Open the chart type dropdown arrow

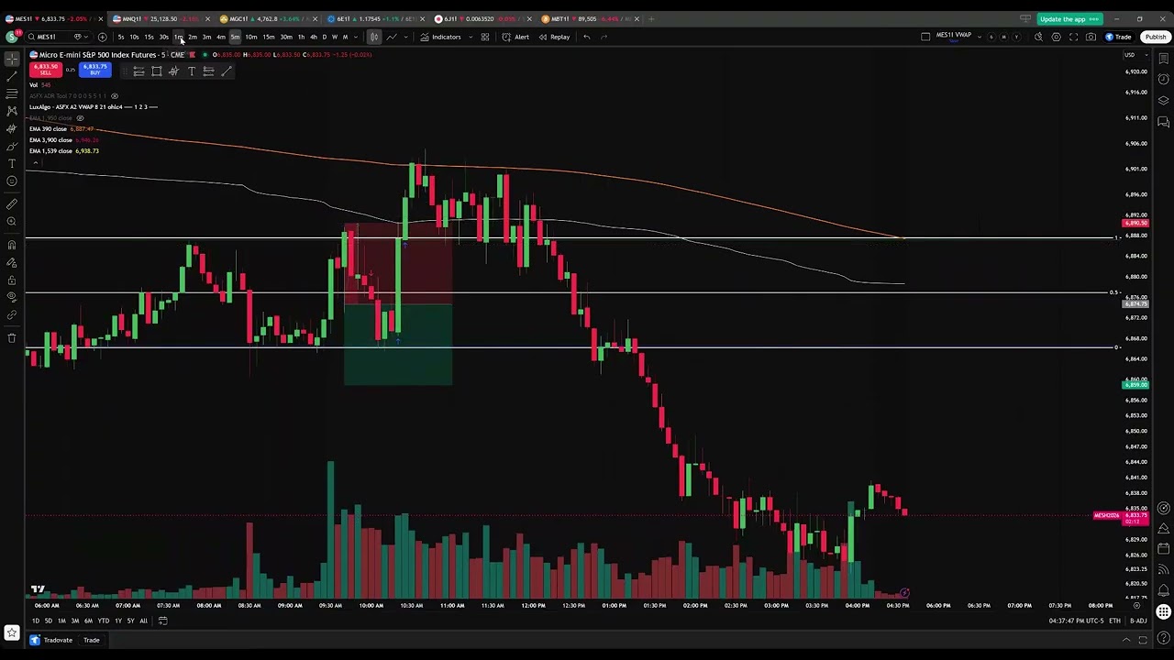coord(407,37)
